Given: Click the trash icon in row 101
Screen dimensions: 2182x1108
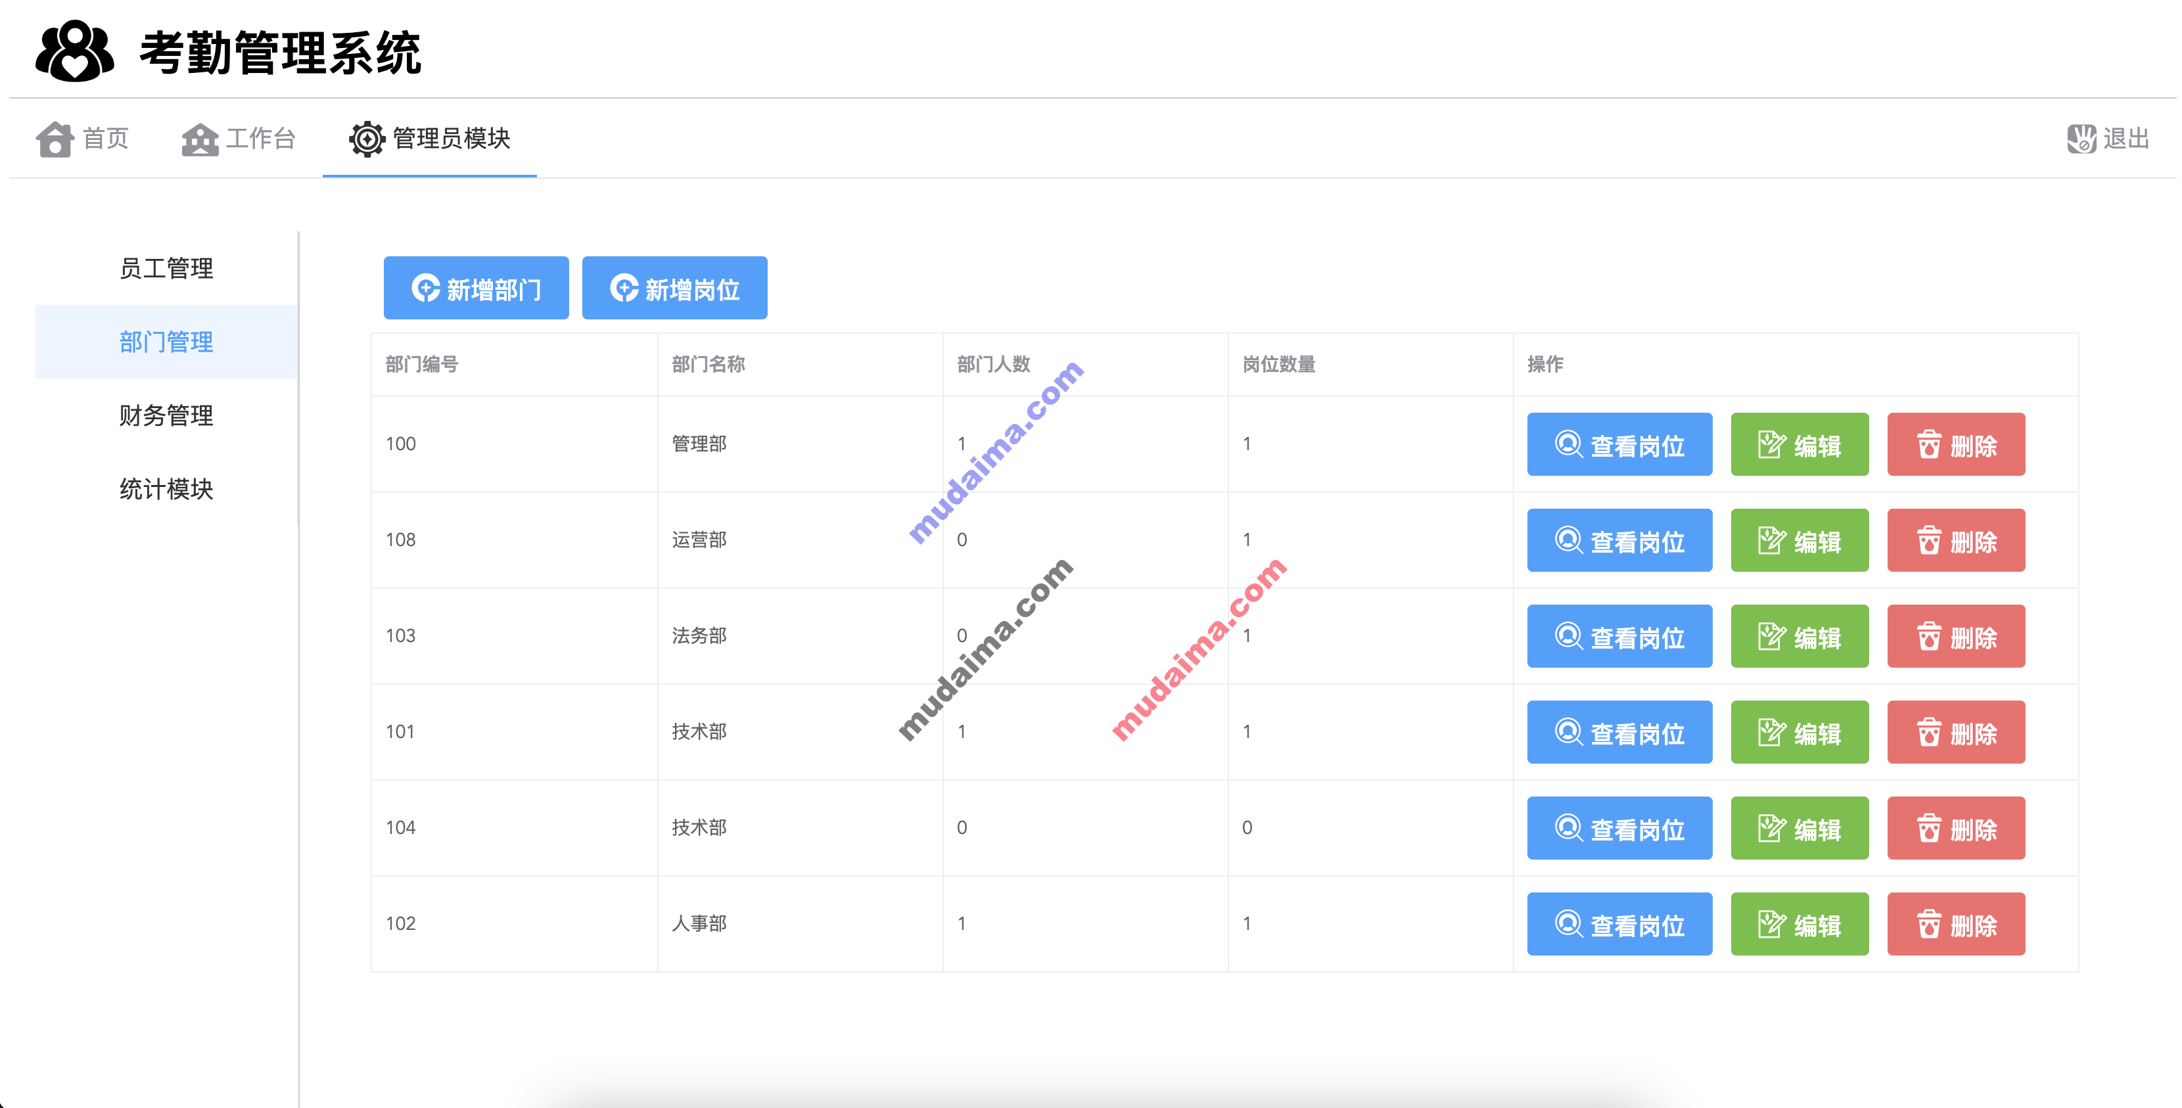Looking at the screenshot, I should [1929, 731].
